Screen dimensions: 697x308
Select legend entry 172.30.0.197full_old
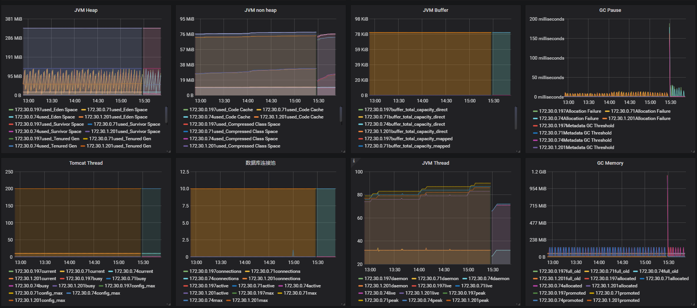(560, 271)
